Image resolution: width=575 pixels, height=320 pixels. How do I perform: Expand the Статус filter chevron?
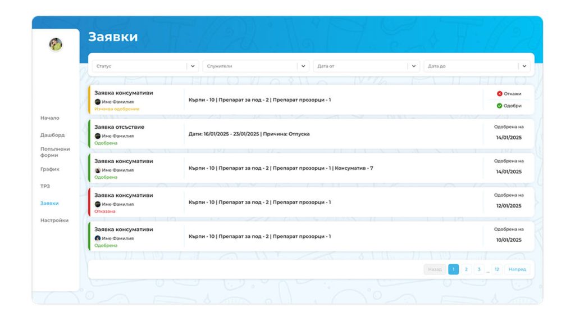point(193,66)
